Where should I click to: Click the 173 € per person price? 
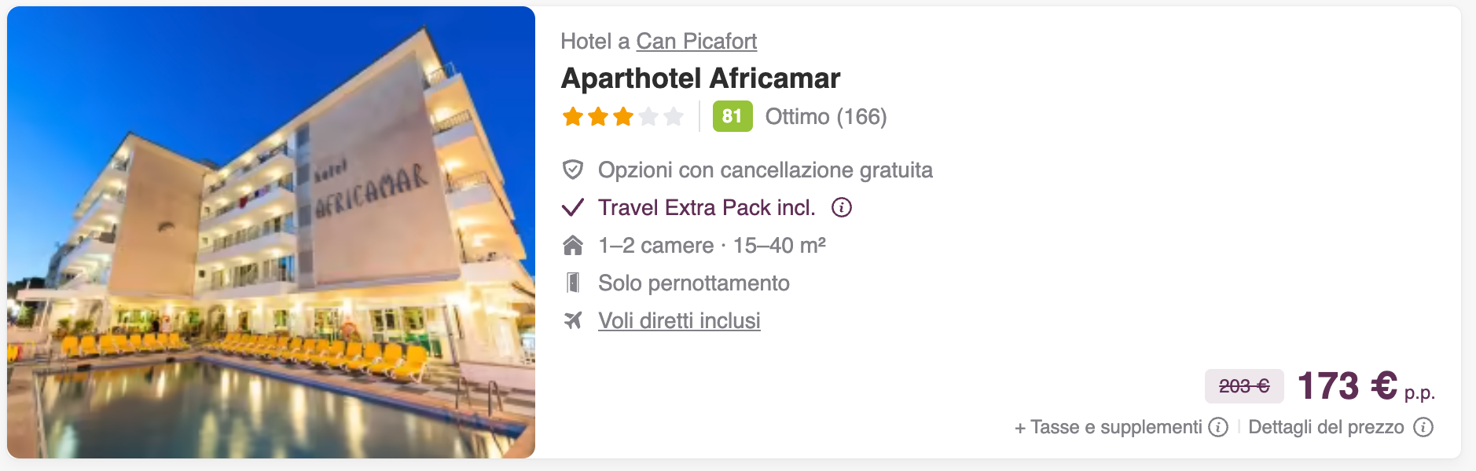pos(1364,386)
